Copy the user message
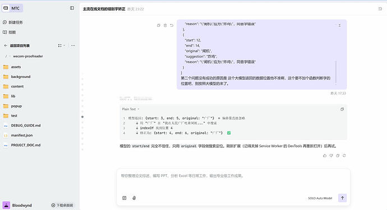The image size is (387, 210). point(159,25)
